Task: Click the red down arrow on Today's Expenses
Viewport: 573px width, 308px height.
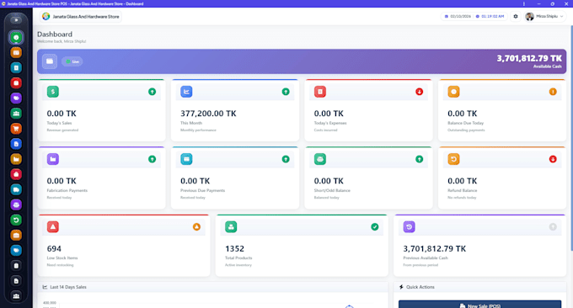Action: [x=419, y=92]
